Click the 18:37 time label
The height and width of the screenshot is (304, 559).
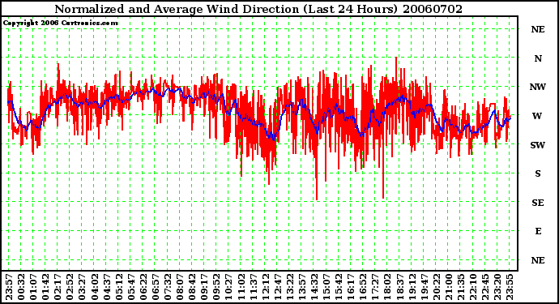[x=400, y=287]
